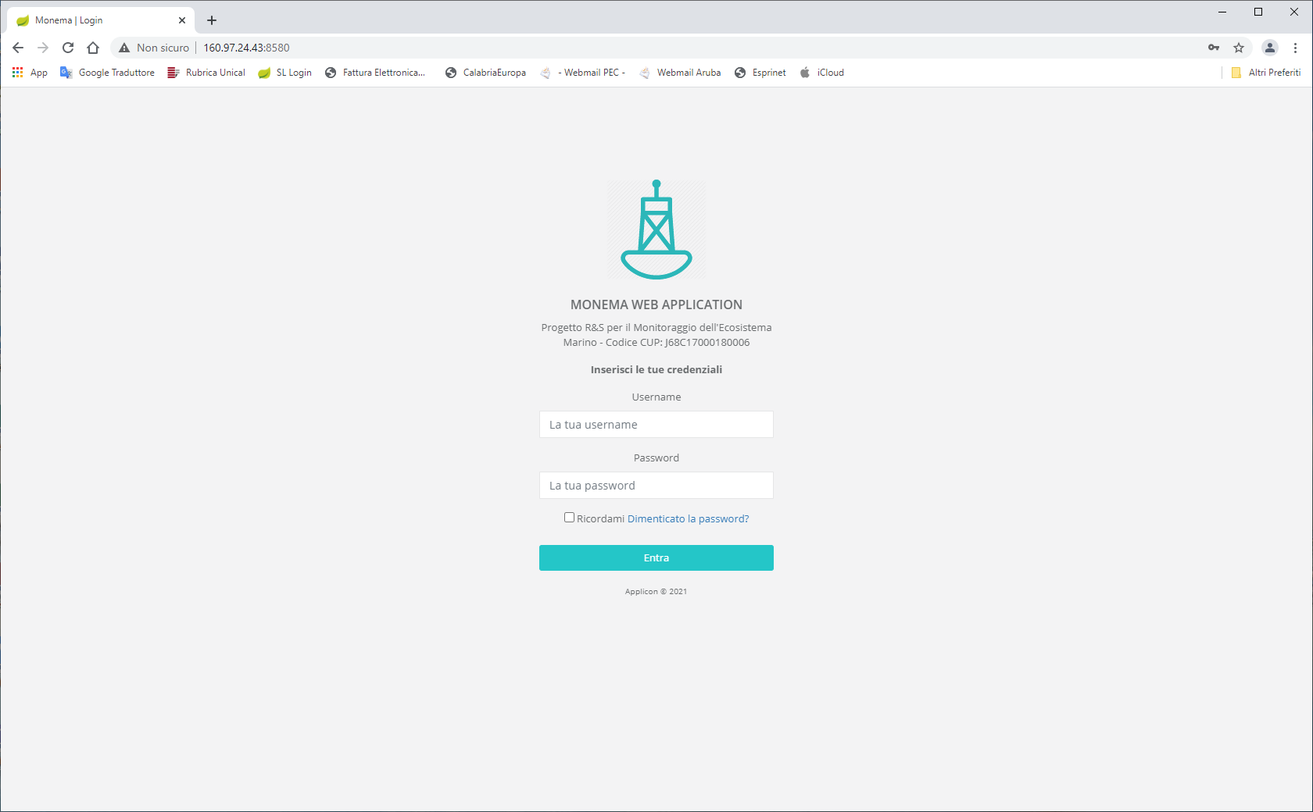Go to browser home page icon
Image resolution: width=1313 pixels, height=812 pixels.
tap(93, 48)
